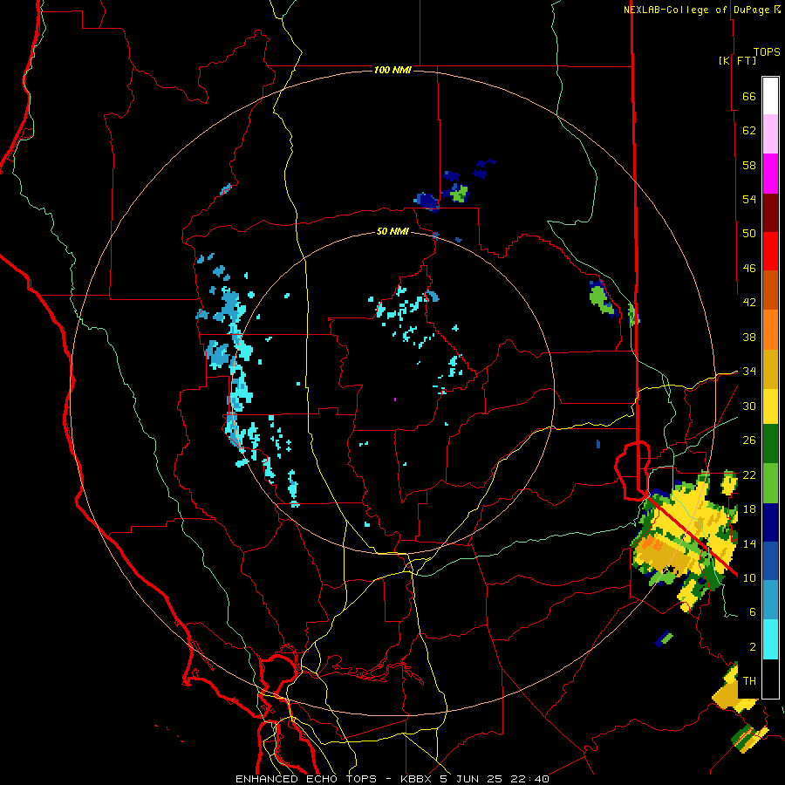Click the 34 value on the legend
Viewport: 785px width, 785px height.
749,372
